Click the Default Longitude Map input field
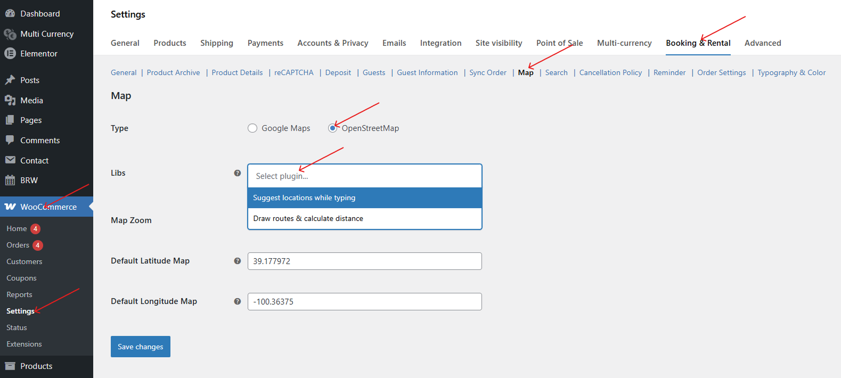The height and width of the screenshot is (378, 841). tap(364, 301)
